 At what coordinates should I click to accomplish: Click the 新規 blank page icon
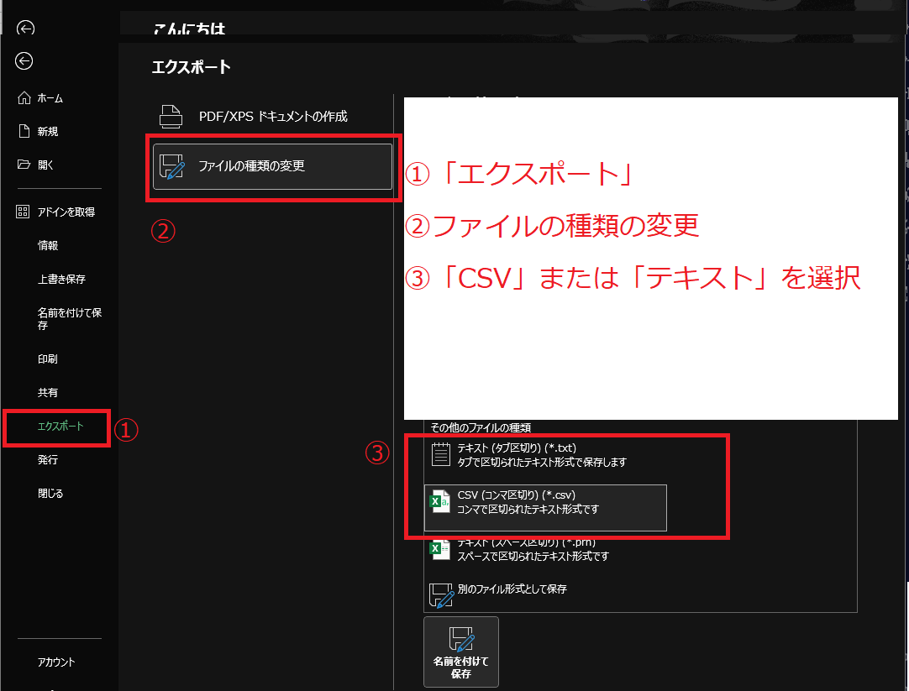point(24,131)
